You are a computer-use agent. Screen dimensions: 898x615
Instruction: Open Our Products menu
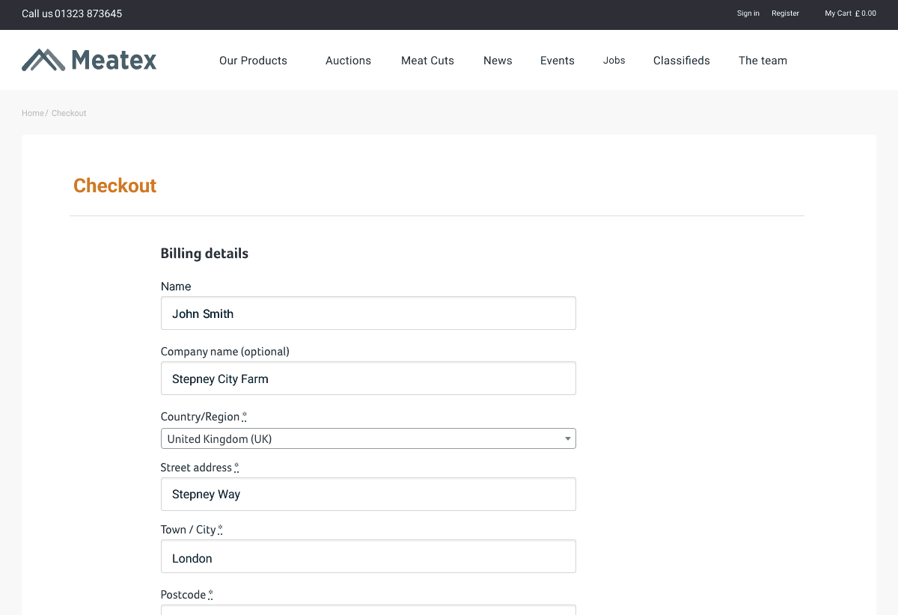point(253,61)
